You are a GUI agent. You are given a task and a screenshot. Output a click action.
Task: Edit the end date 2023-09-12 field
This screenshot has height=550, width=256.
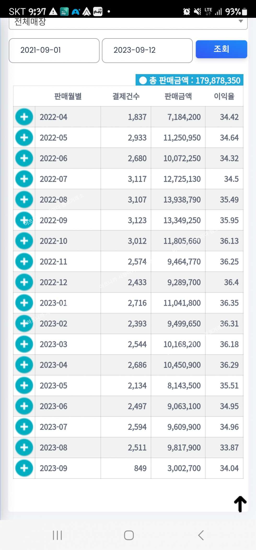[147, 50]
